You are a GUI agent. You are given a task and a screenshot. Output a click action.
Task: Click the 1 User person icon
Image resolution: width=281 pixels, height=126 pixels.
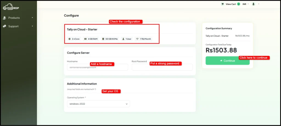point(123,39)
